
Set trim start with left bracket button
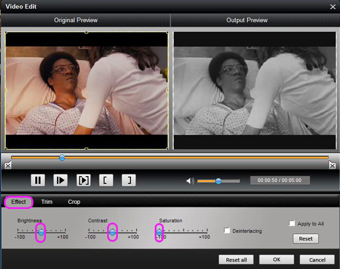(107, 181)
